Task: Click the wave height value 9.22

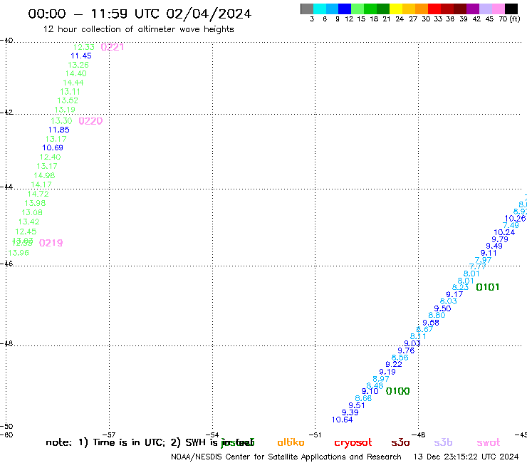Action: click(394, 365)
